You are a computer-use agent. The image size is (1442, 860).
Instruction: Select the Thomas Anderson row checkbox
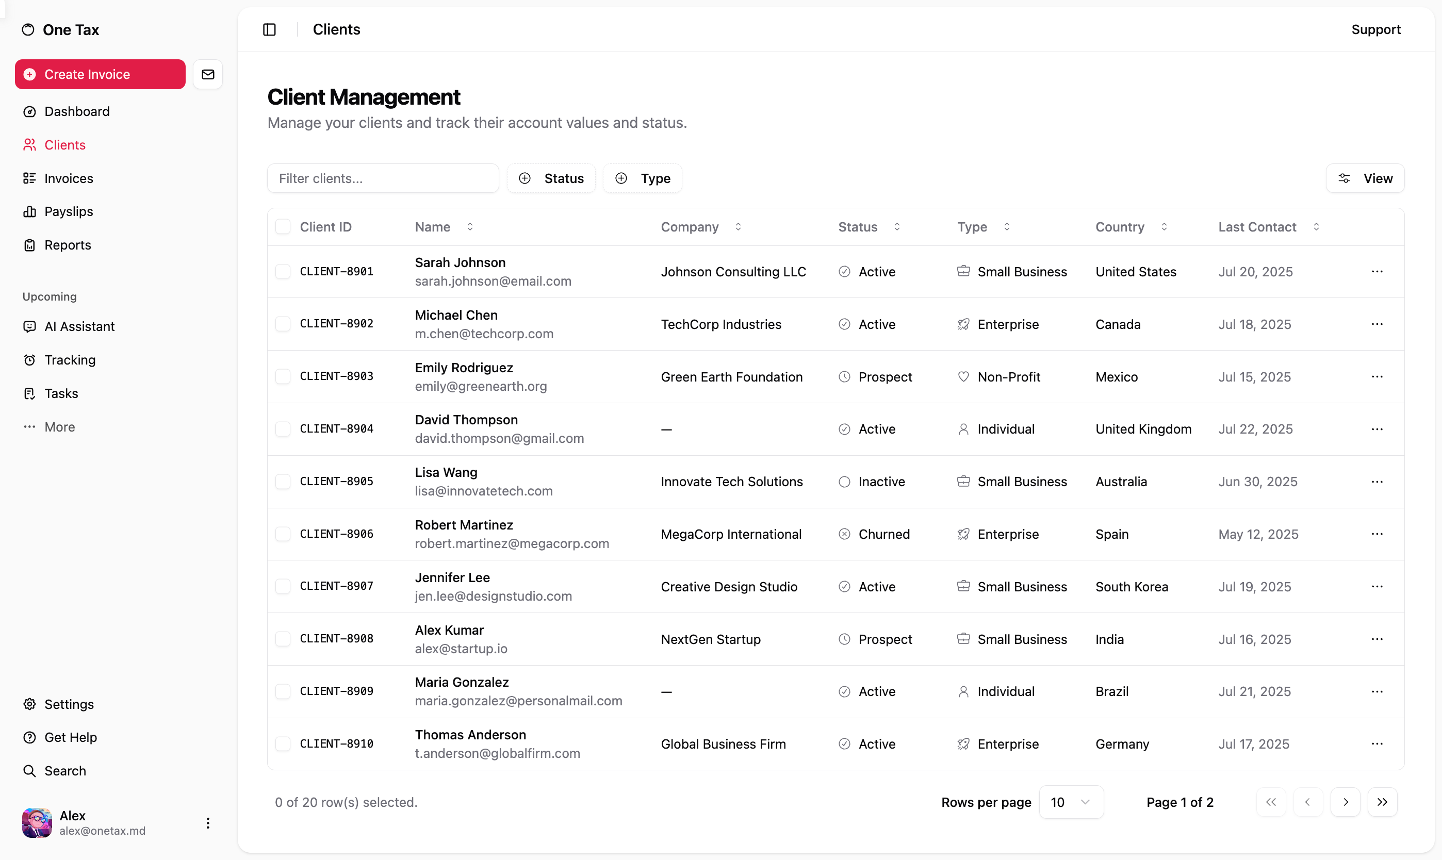coord(283,743)
